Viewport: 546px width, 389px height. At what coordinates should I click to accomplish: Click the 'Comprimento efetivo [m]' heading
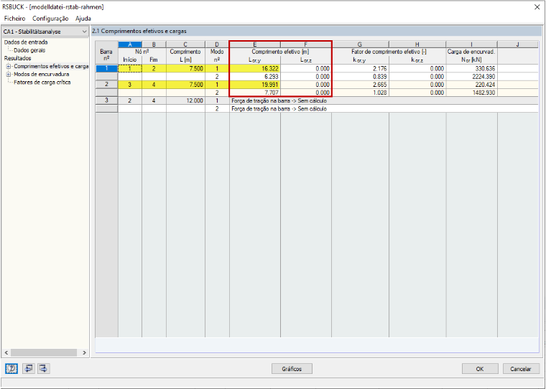coord(280,52)
